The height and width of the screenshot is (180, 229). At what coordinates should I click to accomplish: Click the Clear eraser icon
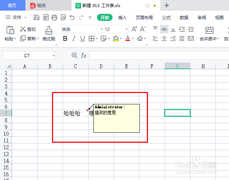(140, 38)
